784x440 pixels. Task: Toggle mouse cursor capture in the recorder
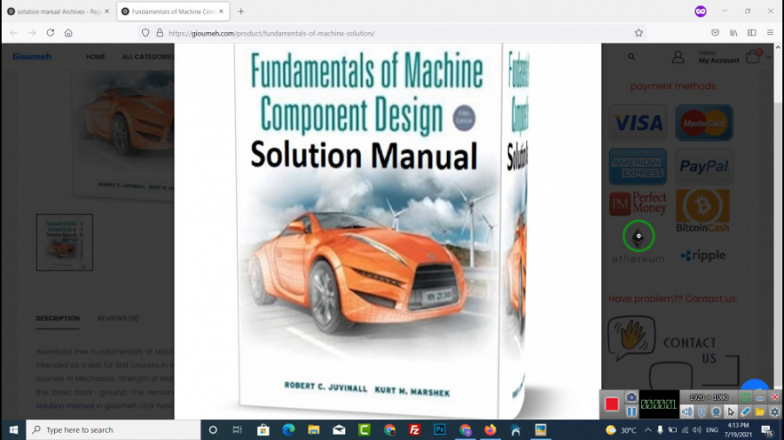point(731,411)
